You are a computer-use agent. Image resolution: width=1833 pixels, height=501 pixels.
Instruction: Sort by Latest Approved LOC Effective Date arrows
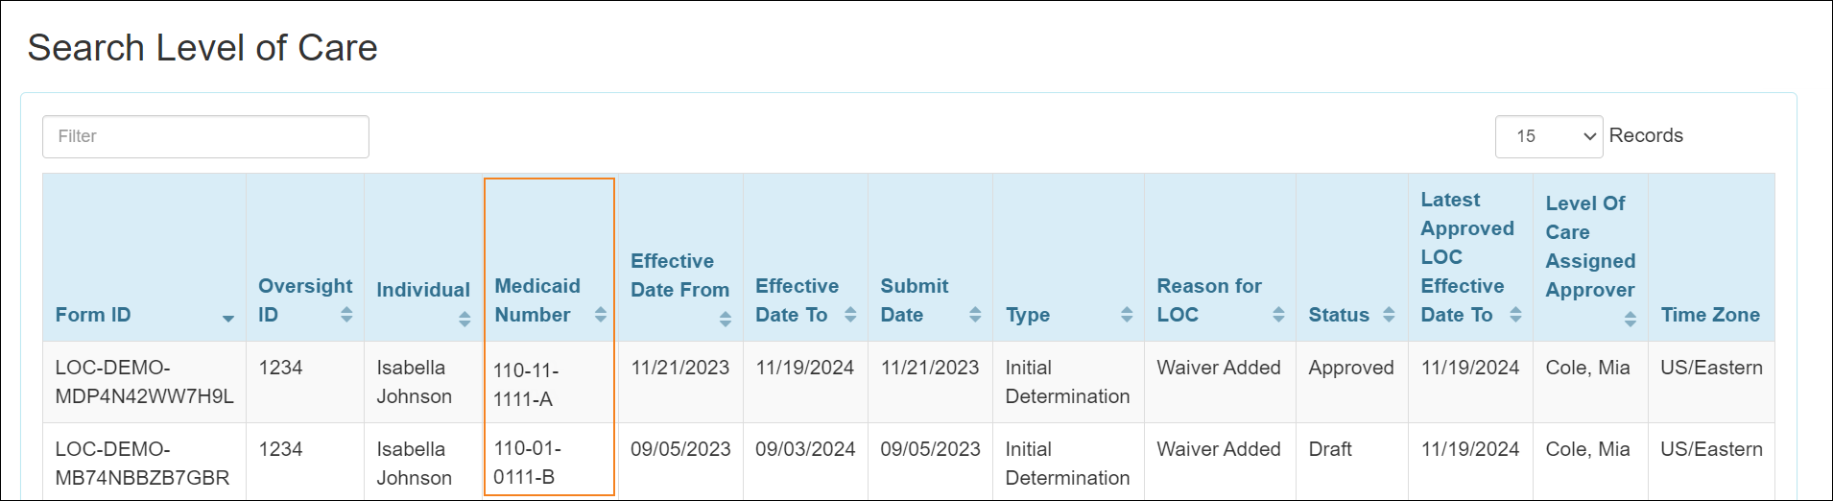[x=1515, y=315]
